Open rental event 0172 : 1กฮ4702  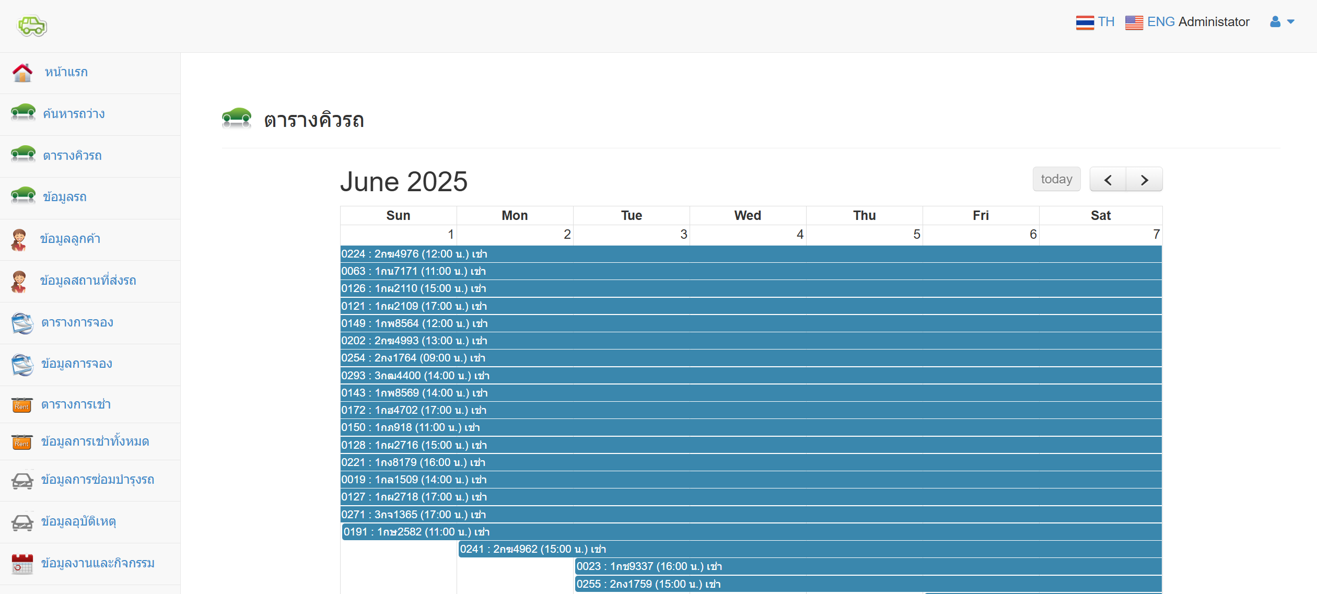tap(751, 410)
